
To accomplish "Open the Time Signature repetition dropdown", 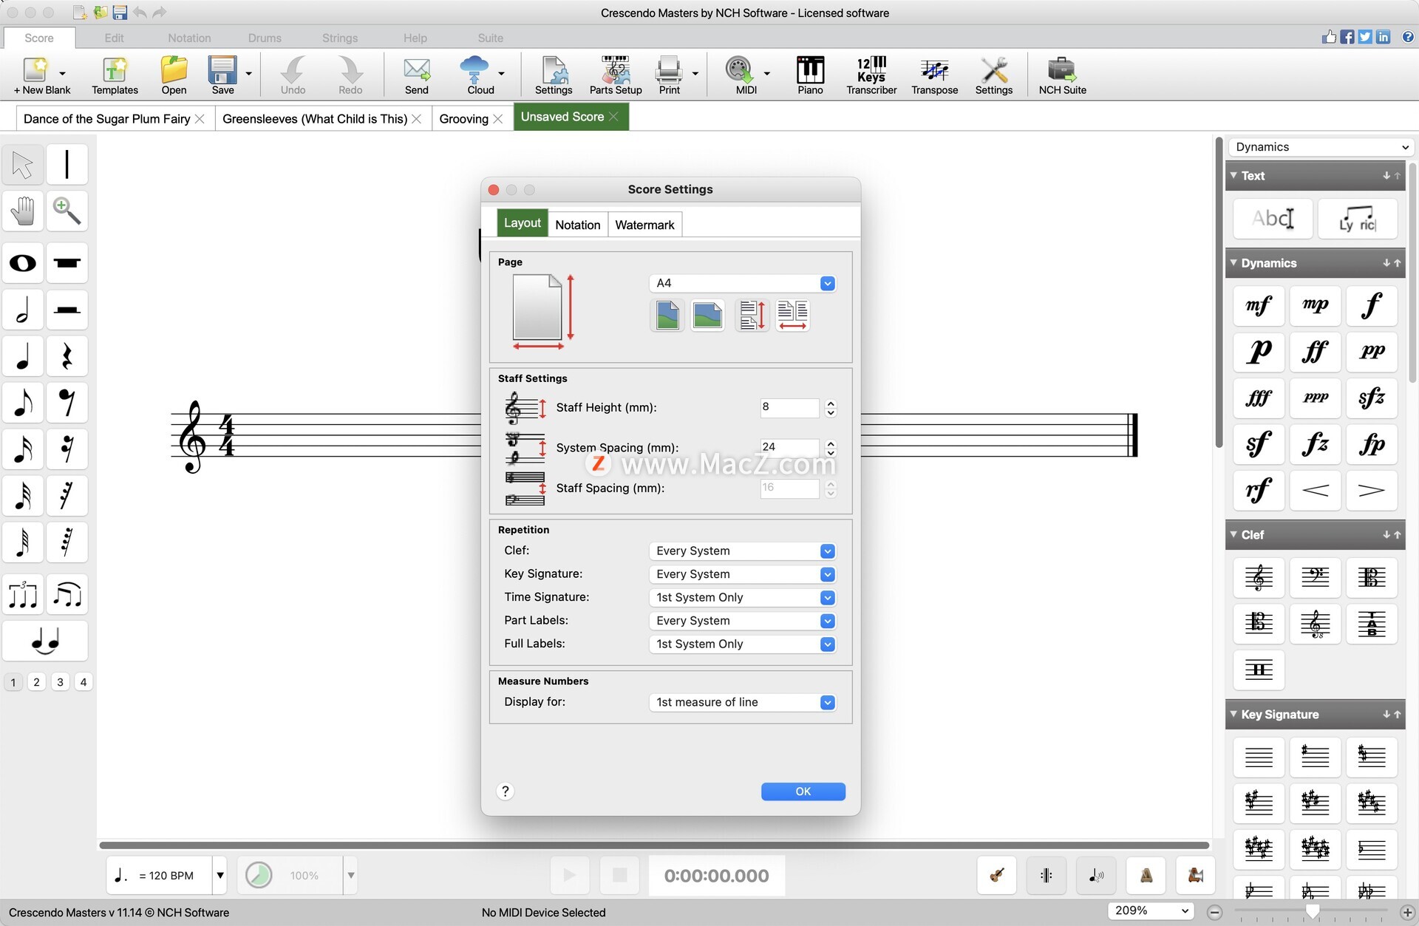I will [x=743, y=598].
